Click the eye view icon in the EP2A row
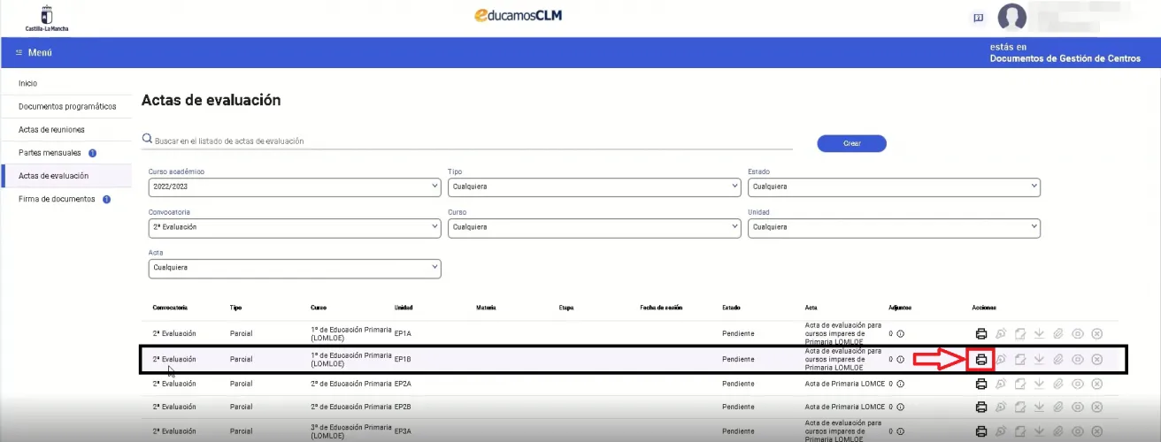Screen dimensions: 1161x442 (1078, 385)
